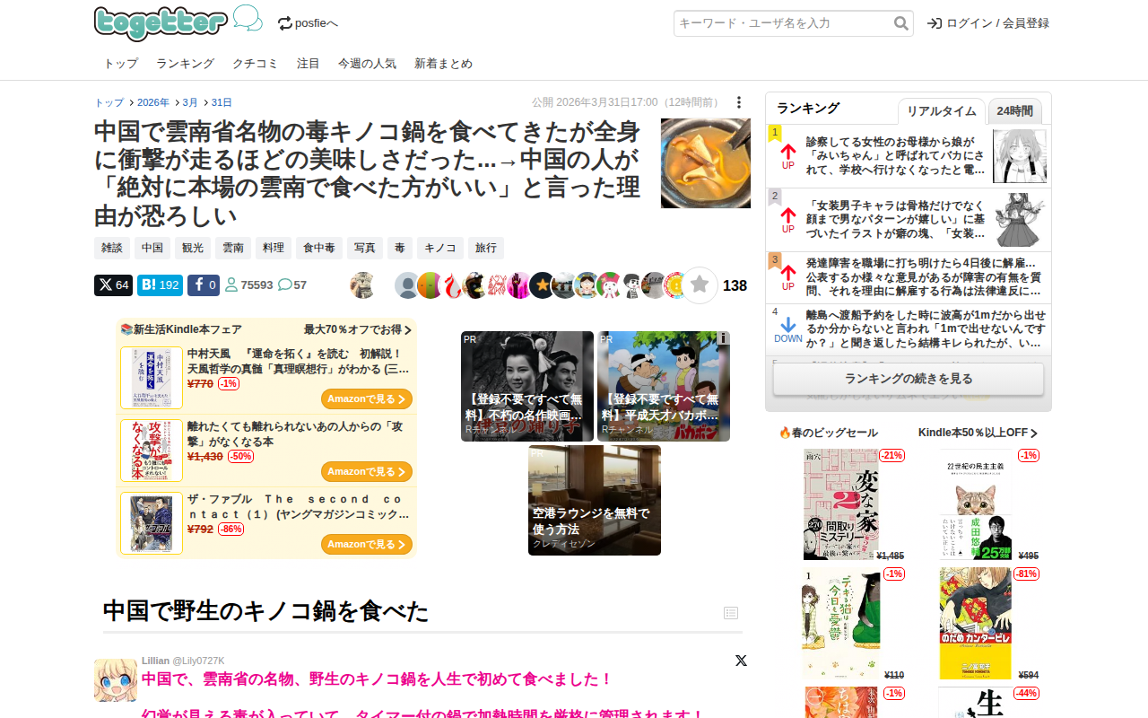Switch to リアルタイム ranking tab
The image size is (1148, 718).
point(942,111)
